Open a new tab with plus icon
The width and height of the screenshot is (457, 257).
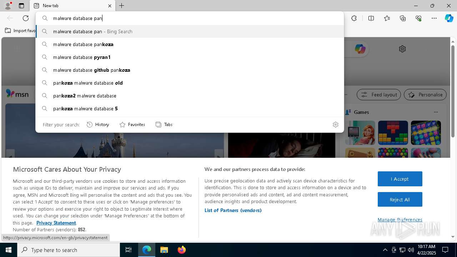[x=121, y=6]
